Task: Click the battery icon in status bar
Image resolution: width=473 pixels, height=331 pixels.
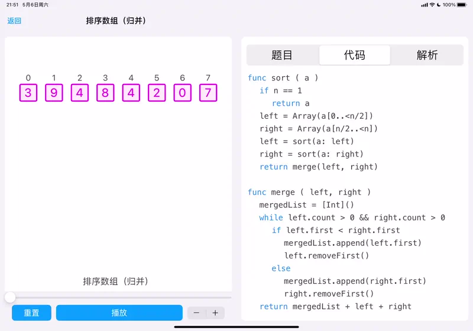Action: (462, 5)
